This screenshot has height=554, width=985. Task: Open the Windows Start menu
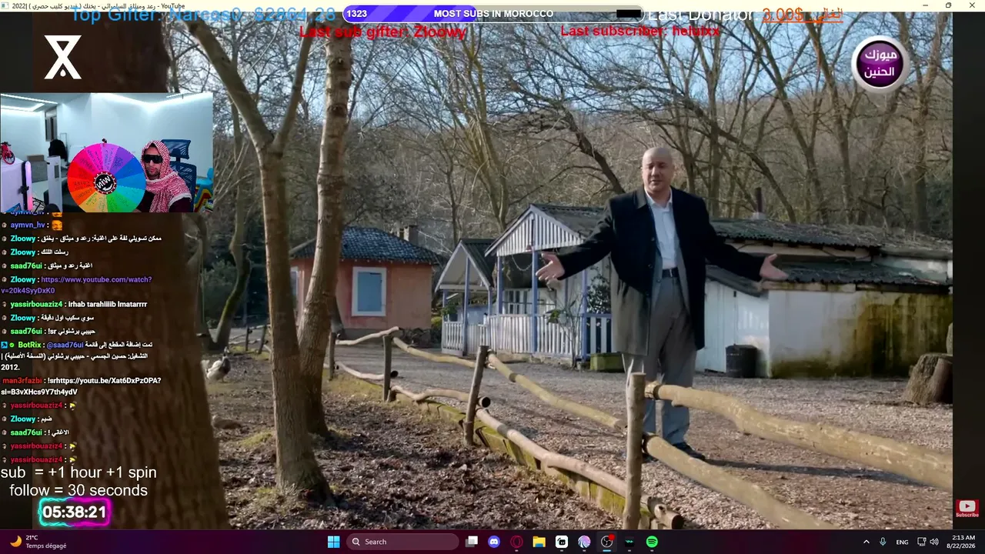point(333,542)
